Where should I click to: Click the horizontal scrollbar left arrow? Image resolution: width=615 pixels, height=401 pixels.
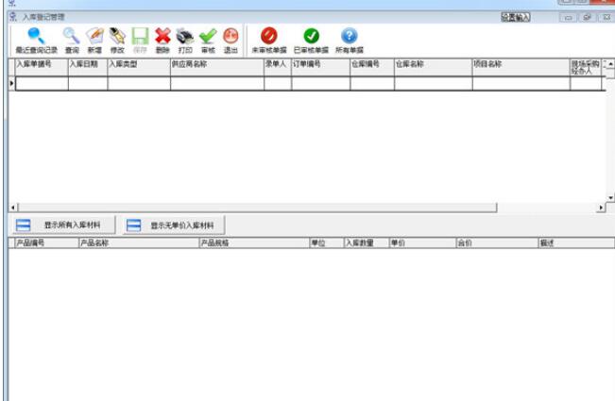point(13,208)
